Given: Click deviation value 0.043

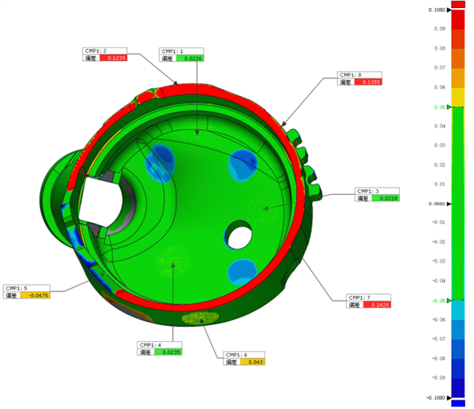Looking at the screenshot, I should tap(253, 362).
